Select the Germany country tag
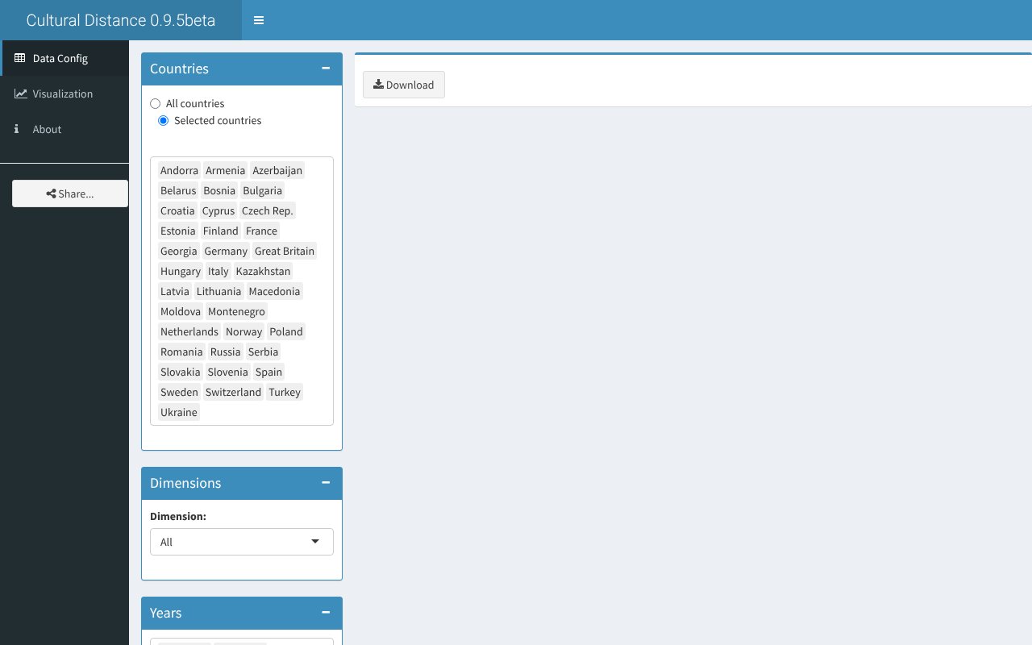1032x645 pixels. point(226,251)
